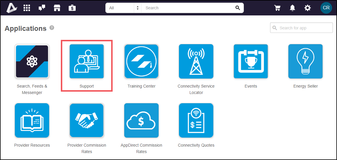Click the Connectivity Quotes label

click(x=196, y=145)
